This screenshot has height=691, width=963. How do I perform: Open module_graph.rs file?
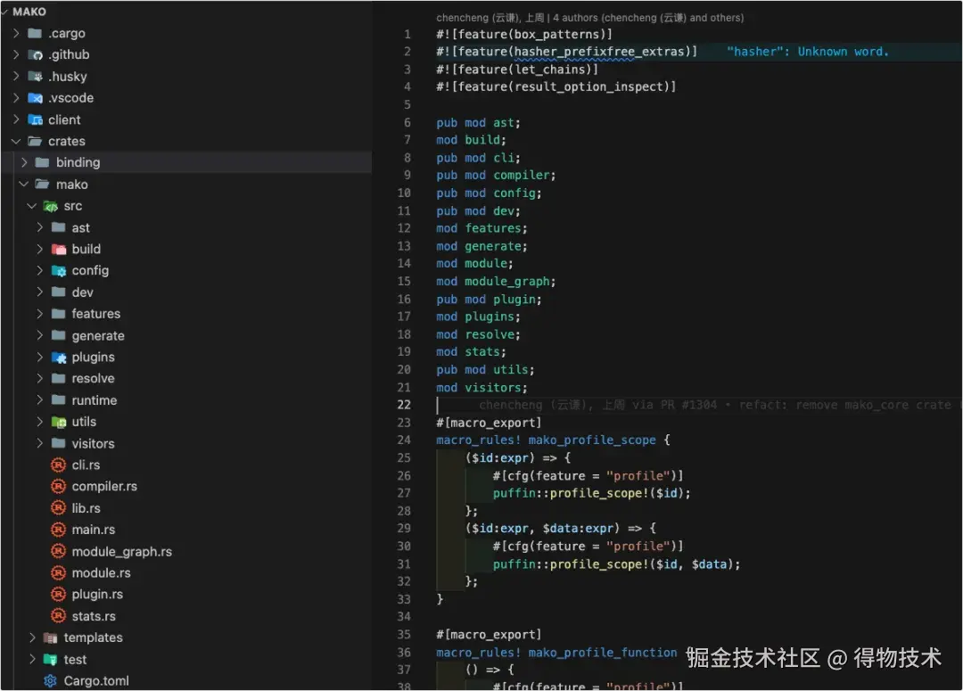coord(121,552)
